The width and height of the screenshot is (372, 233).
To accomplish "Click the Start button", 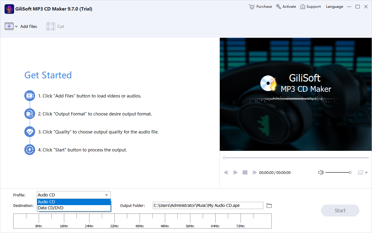I will pyautogui.click(x=340, y=211).
